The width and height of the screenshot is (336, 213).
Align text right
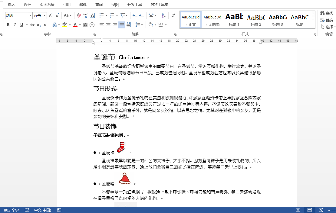pos(115,25)
